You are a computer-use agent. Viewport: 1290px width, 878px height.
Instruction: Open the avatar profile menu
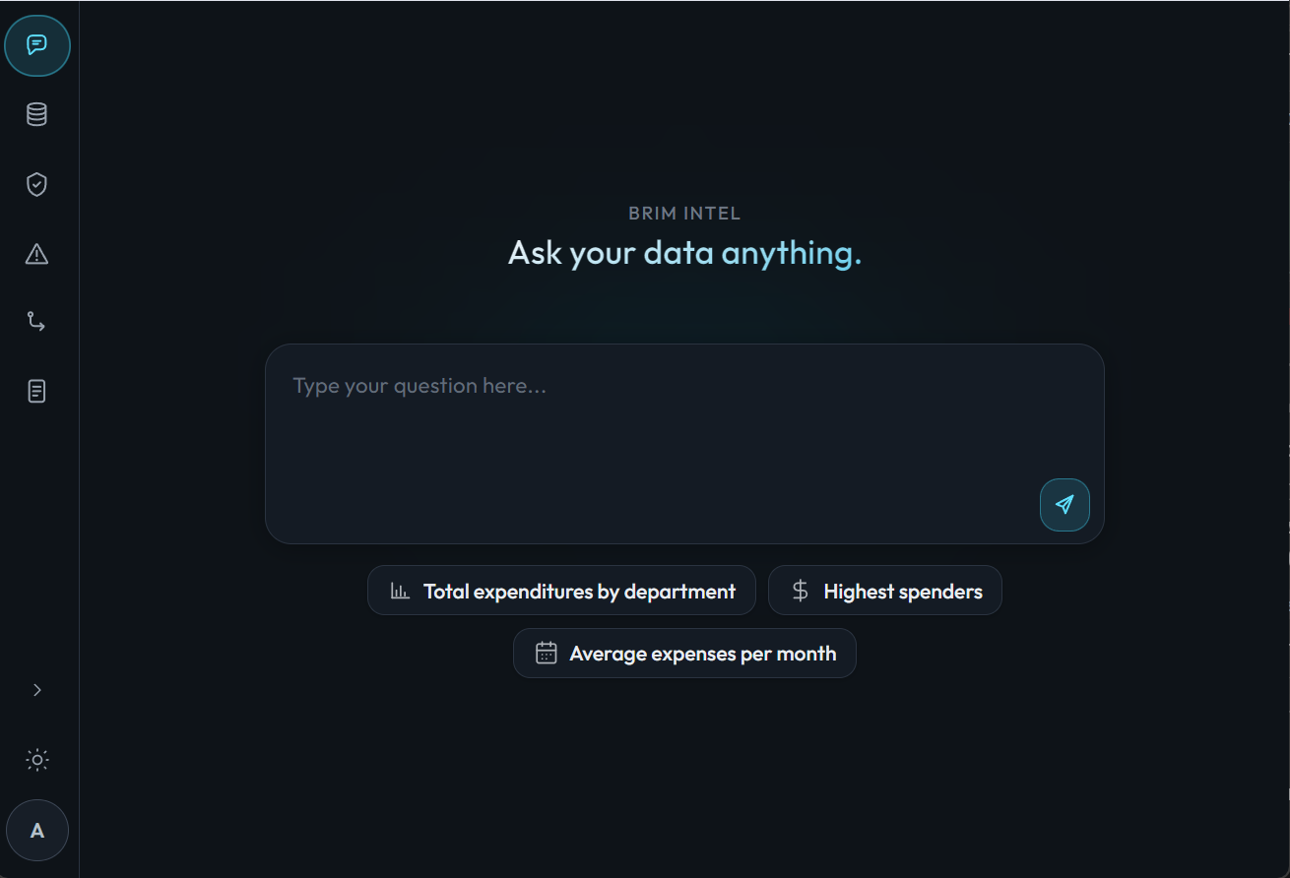(x=36, y=830)
